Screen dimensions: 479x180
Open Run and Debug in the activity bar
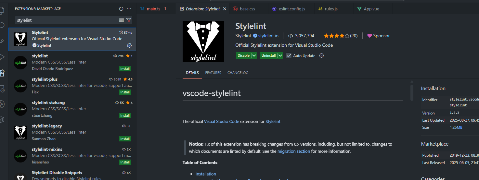[2, 57]
